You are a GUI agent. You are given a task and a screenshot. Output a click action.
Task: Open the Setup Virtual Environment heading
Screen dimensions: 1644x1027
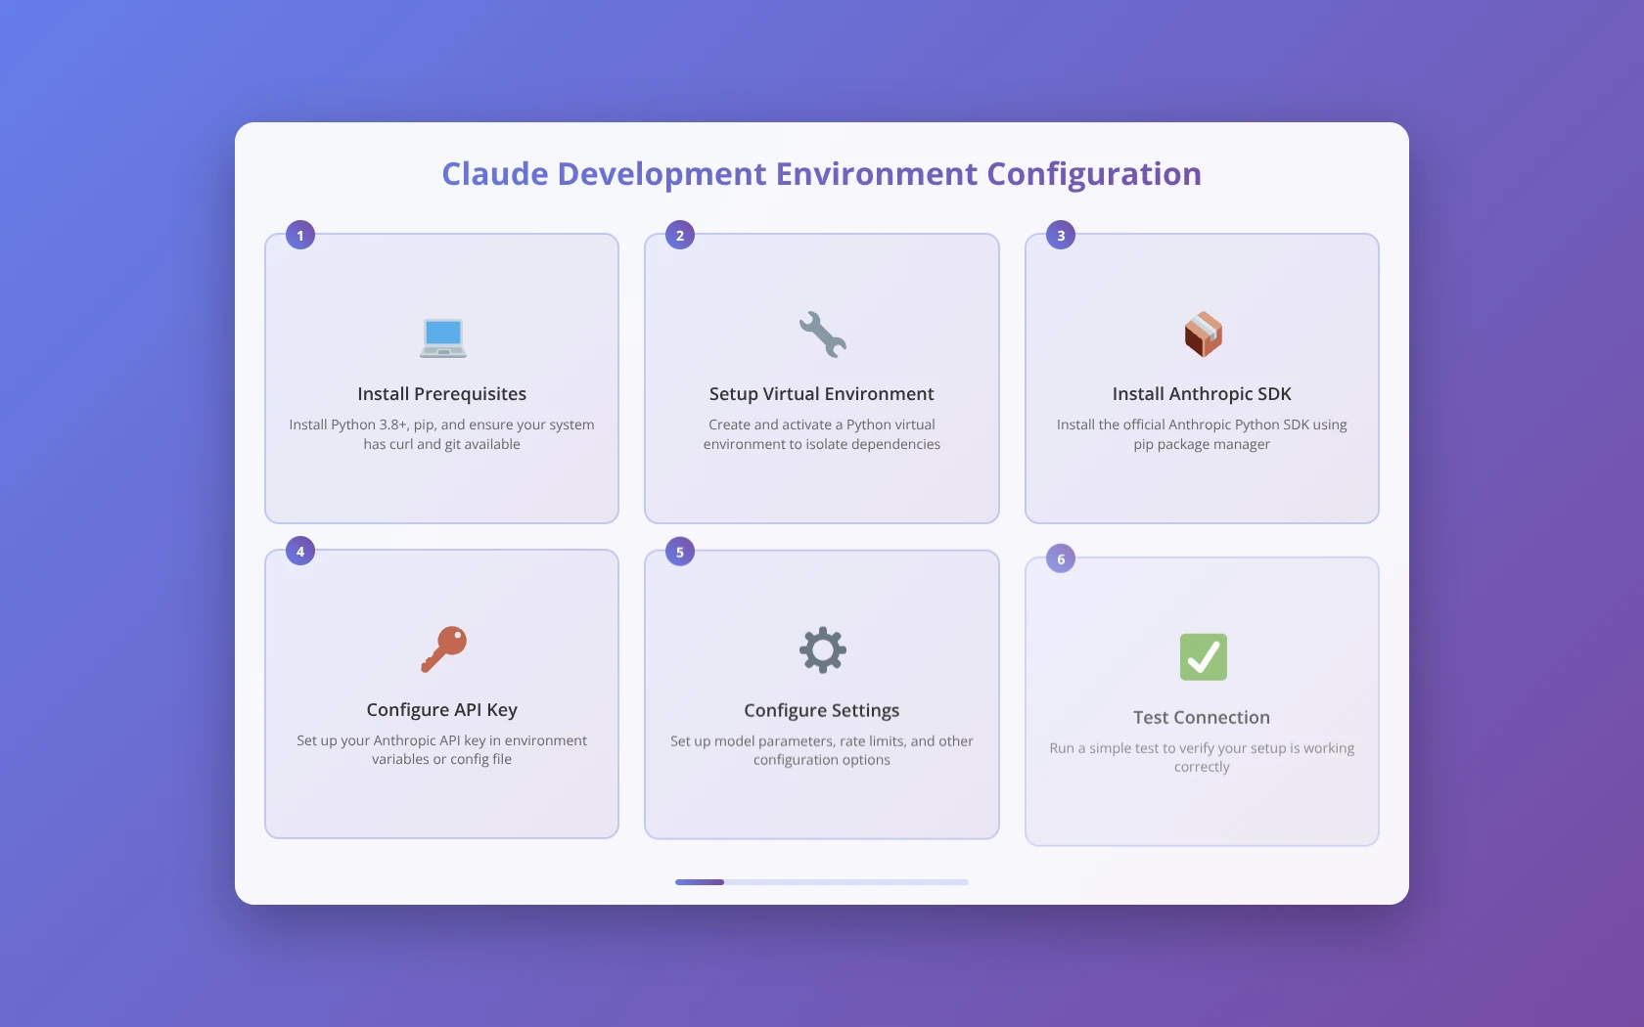pyautogui.click(x=822, y=394)
